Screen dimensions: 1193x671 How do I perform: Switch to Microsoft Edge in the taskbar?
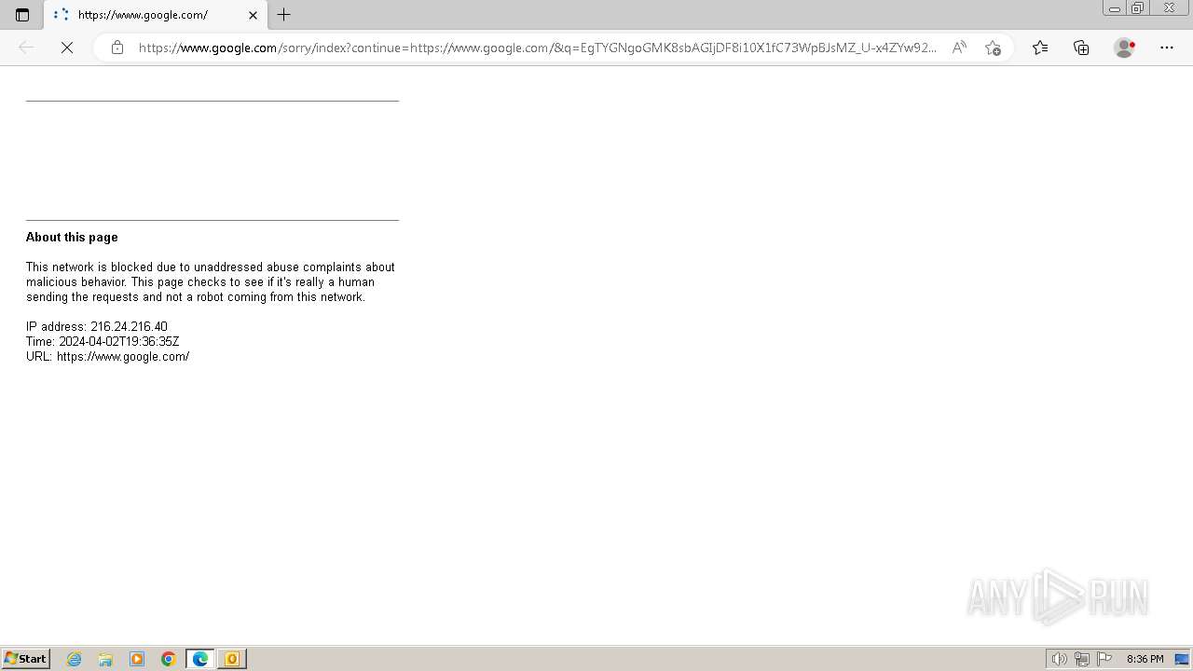tap(200, 659)
